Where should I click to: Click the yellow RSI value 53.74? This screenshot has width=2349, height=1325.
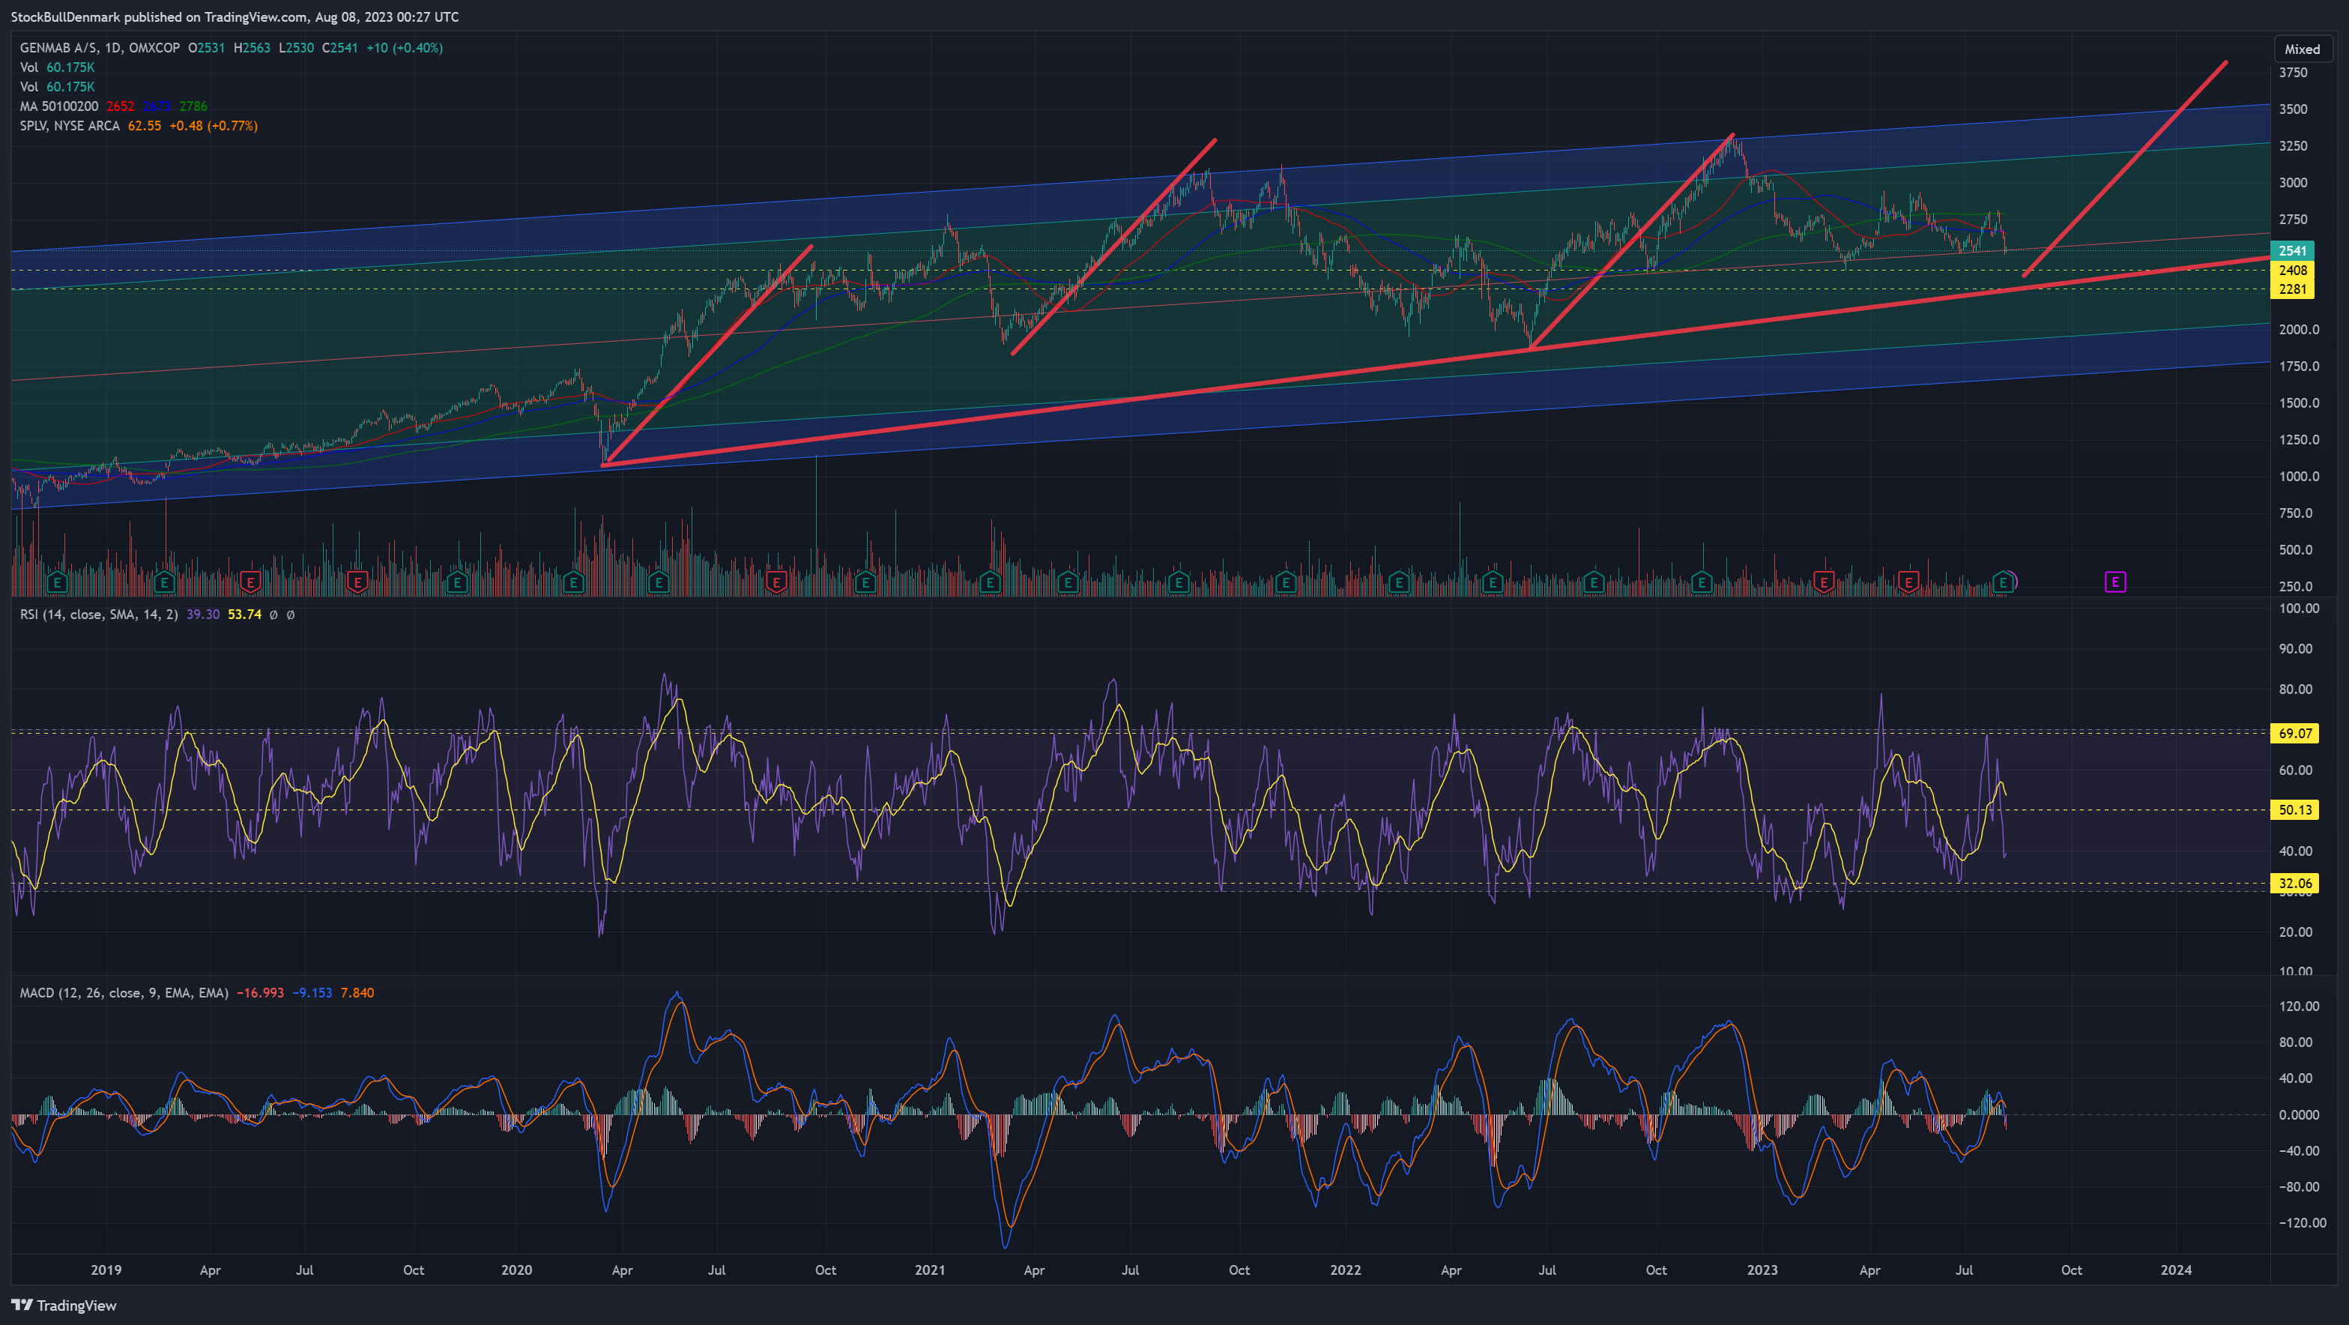tap(244, 615)
